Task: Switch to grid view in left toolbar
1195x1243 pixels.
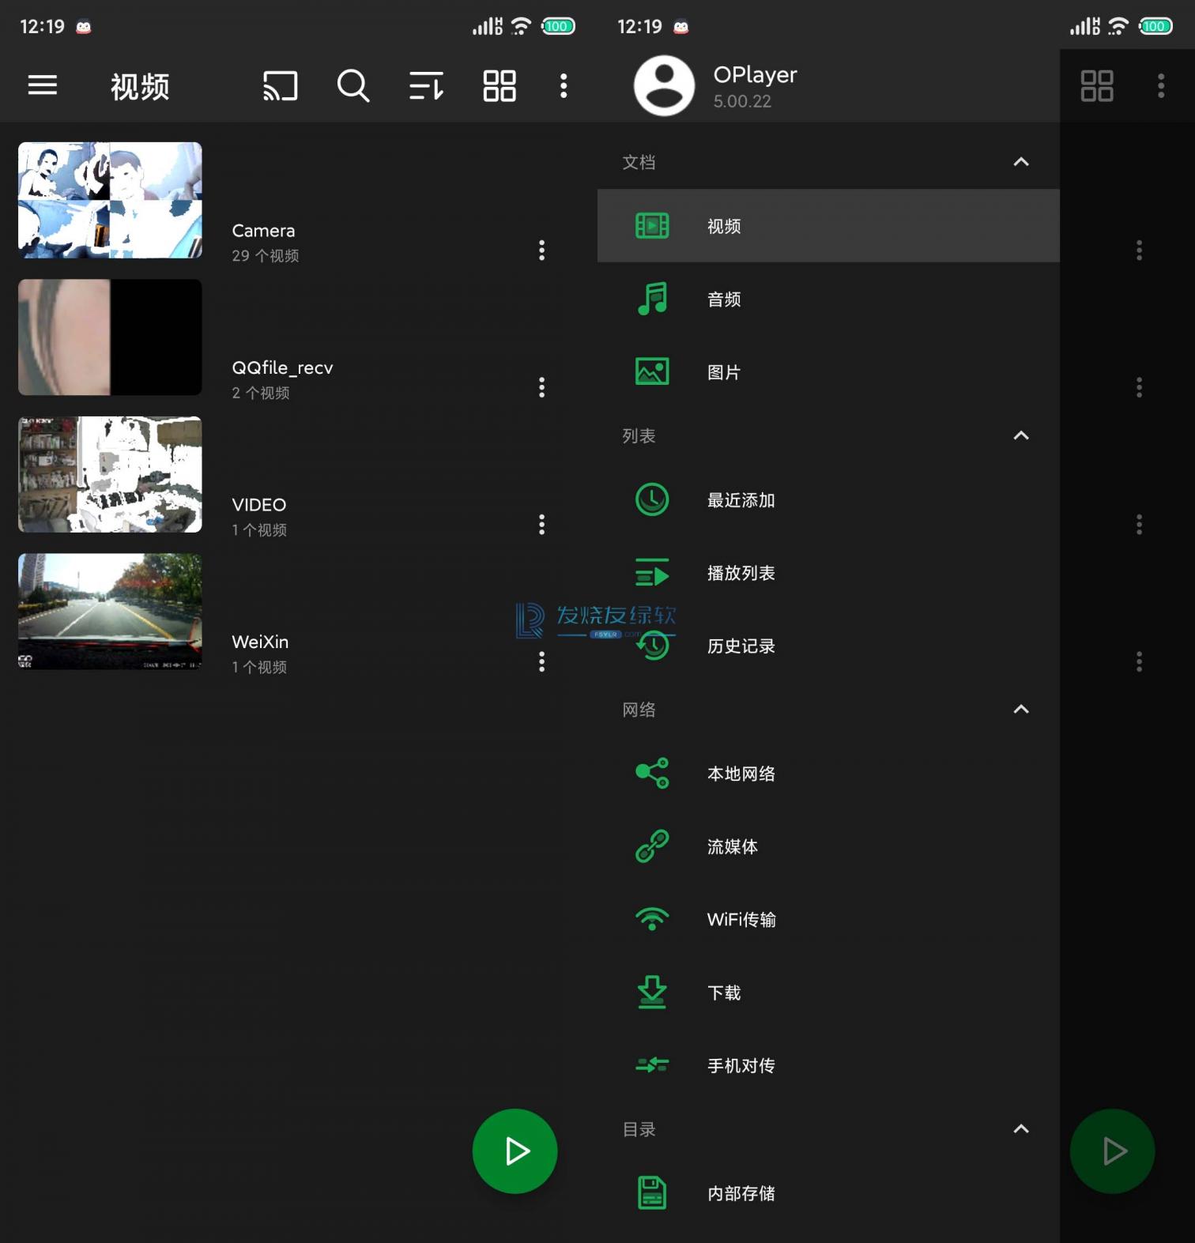Action: pos(499,85)
